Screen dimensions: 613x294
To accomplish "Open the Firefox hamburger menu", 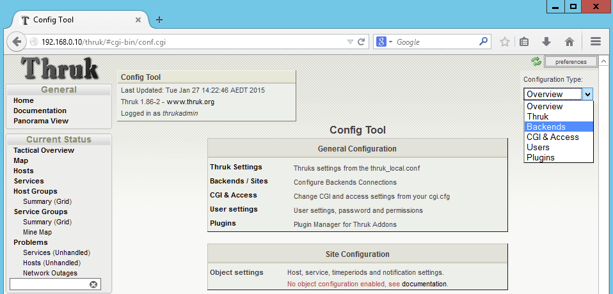I will [x=596, y=42].
